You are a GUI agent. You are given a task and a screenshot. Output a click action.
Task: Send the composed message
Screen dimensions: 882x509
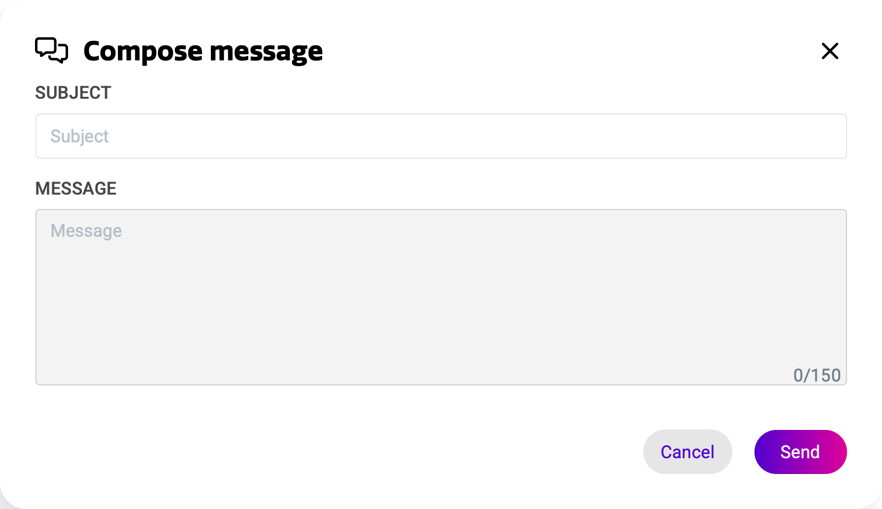coord(800,452)
